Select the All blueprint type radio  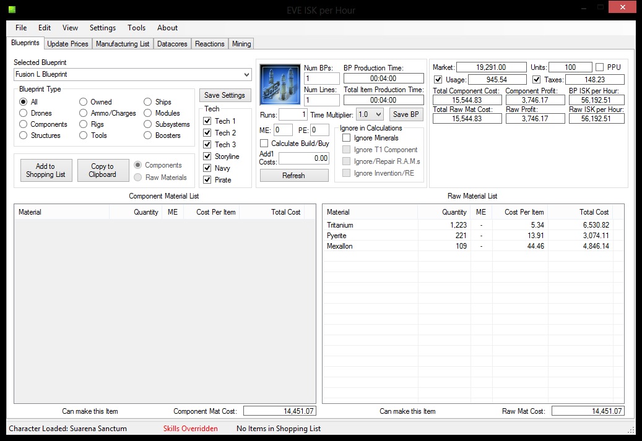pos(24,102)
